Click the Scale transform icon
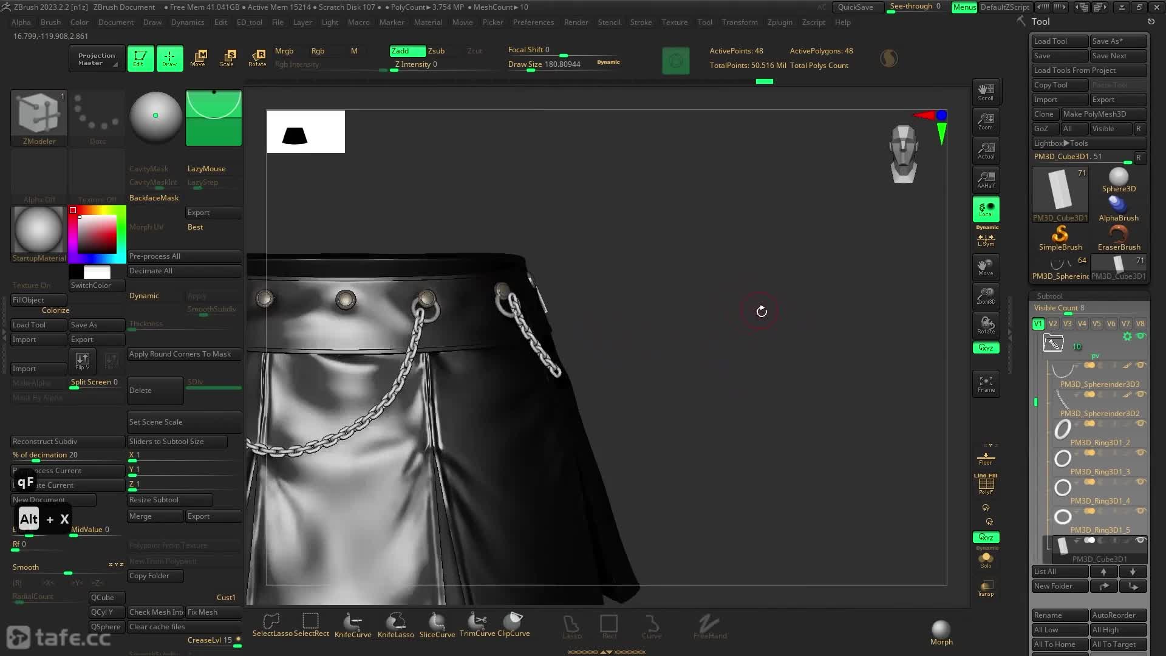The image size is (1166, 656). 227,58
